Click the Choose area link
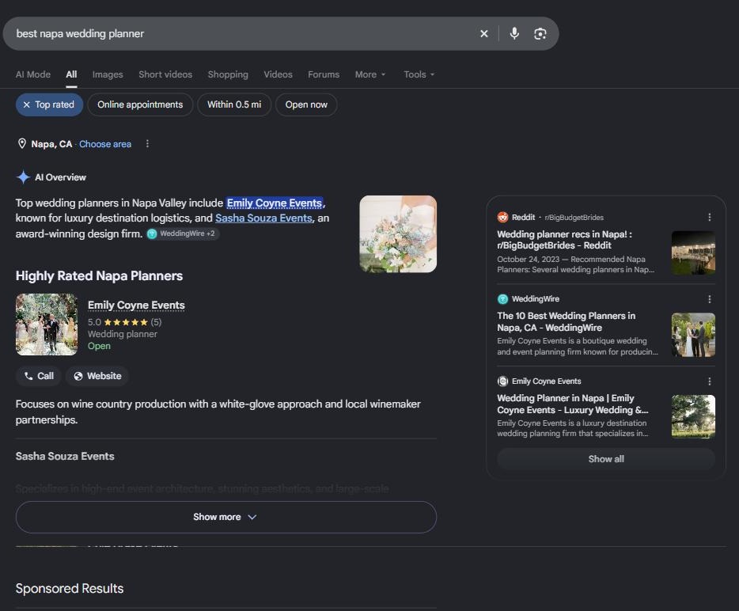 (x=105, y=144)
